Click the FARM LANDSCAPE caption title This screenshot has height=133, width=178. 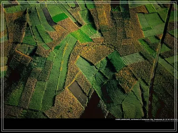tap(123, 119)
